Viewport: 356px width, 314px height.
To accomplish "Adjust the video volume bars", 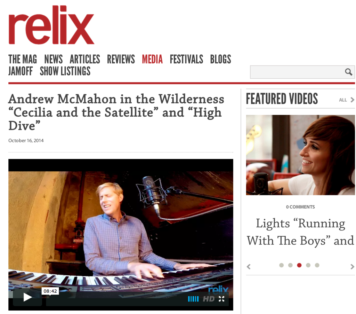I will tap(193, 299).
